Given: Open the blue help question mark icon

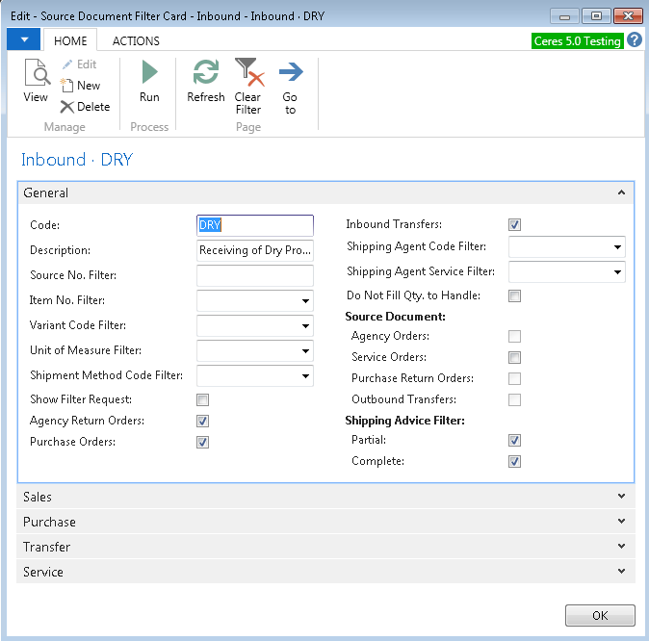Looking at the screenshot, I should [x=635, y=40].
